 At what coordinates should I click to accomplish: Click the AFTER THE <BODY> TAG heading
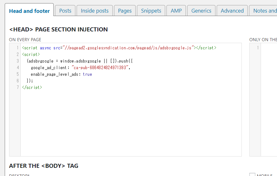point(44,166)
